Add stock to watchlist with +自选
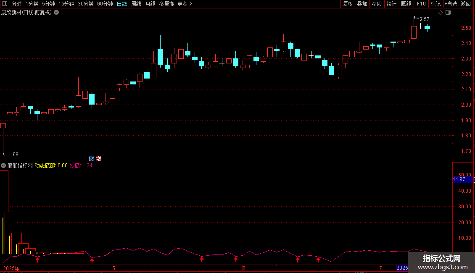This screenshot has width=475, height=273. tap(451, 4)
